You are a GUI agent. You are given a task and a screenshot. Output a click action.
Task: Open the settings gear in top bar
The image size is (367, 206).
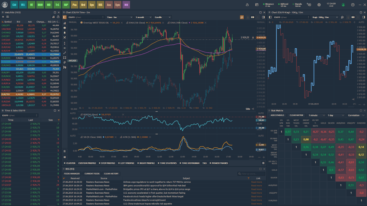click(319, 5)
